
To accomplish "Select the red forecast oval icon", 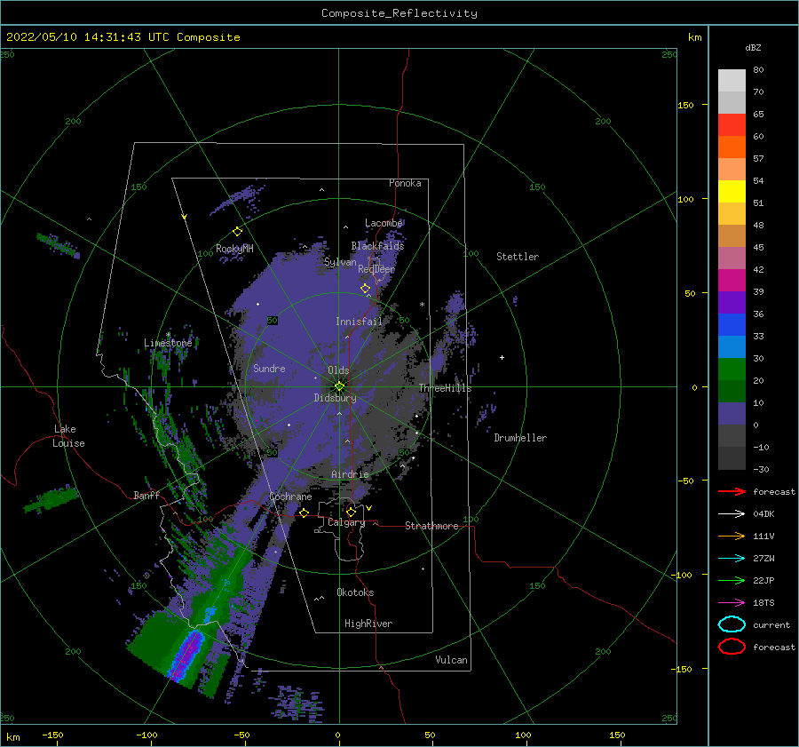I will pos(732,647).
